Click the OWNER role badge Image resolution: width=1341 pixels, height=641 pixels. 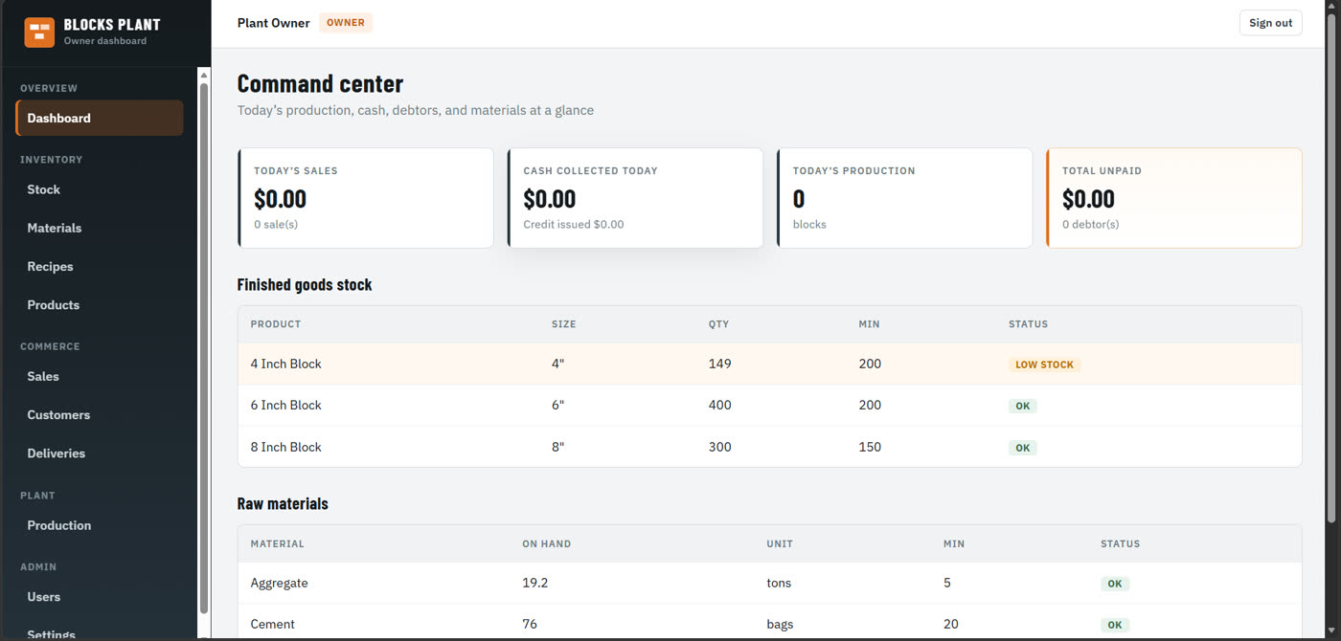[346, 23]
